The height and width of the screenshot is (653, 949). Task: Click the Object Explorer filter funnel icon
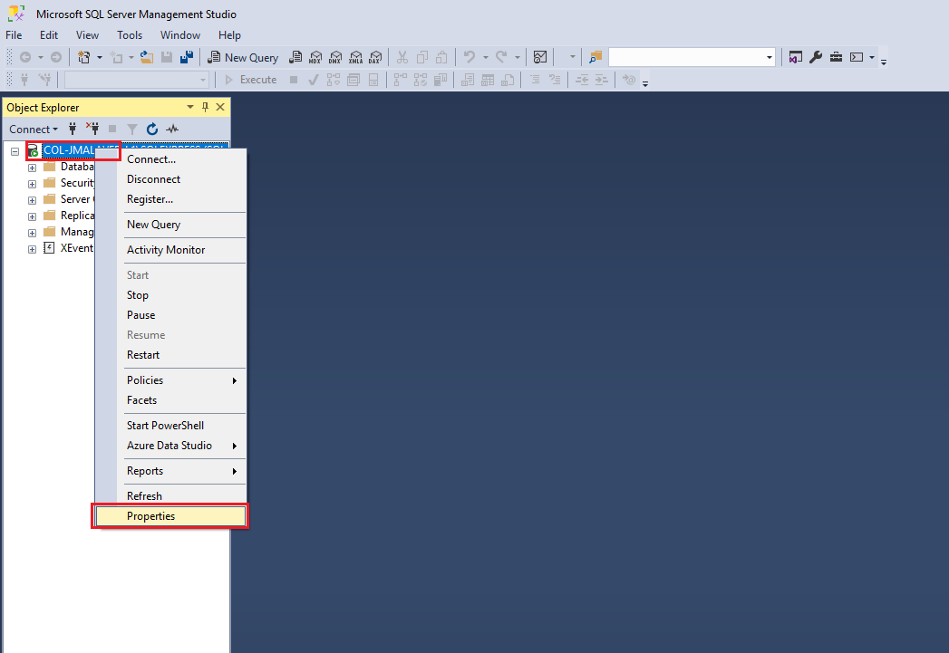point(132,129)
